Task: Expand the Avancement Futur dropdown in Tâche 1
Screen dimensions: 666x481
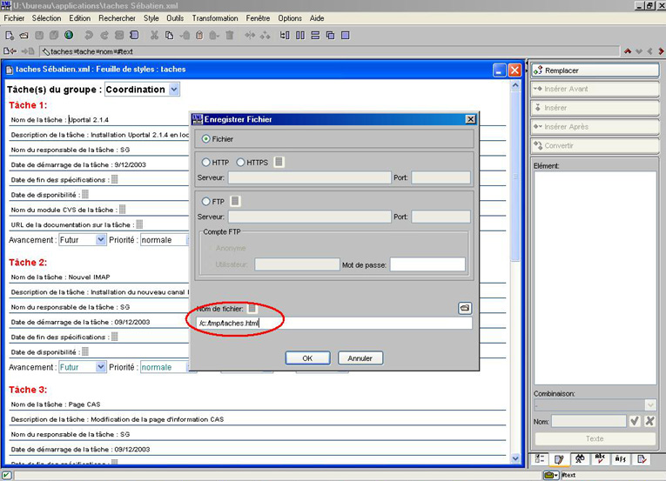Action: (x=101, y=239)
